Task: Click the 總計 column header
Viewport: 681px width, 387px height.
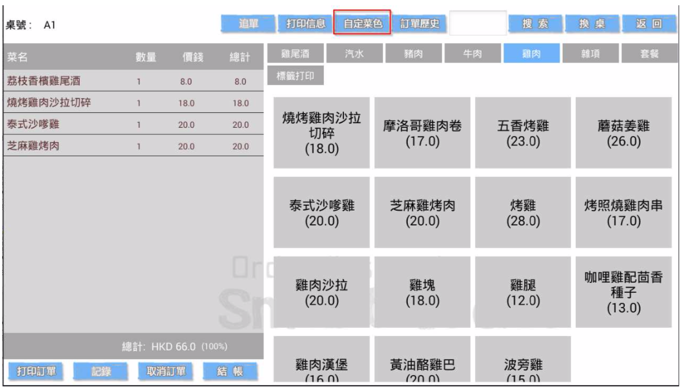Action: [240, 57]
